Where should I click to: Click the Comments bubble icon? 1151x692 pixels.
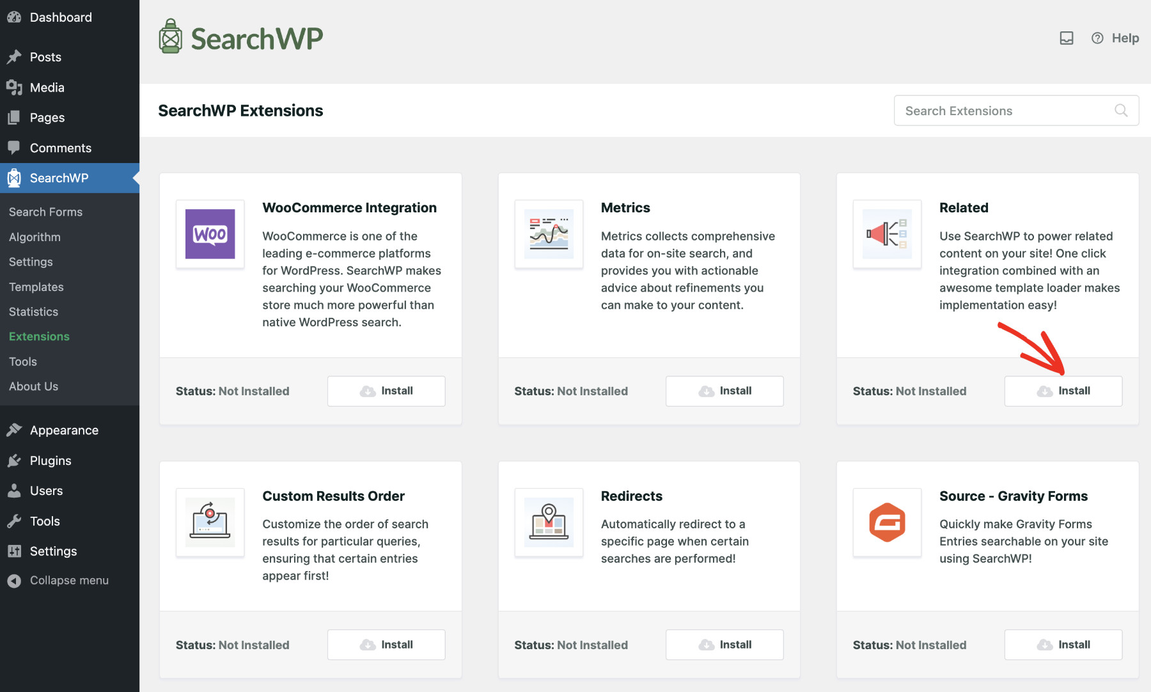14,148
